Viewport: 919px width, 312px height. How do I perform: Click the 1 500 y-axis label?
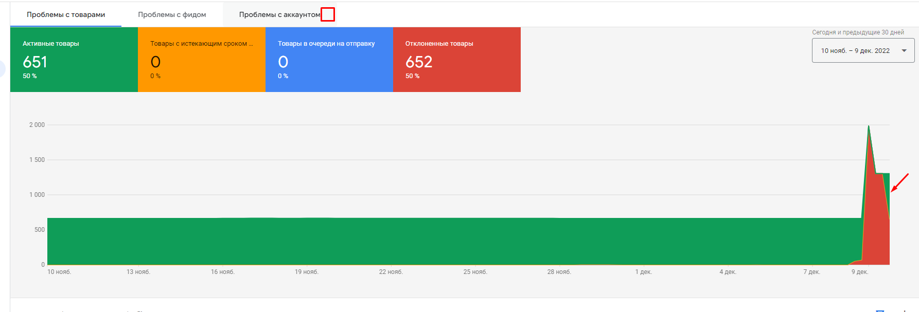37,160
